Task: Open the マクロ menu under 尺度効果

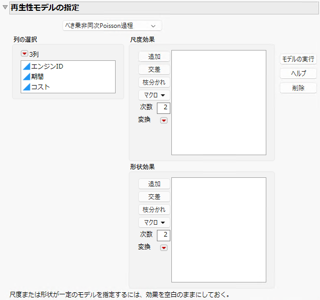Action: tap(154, 95)
